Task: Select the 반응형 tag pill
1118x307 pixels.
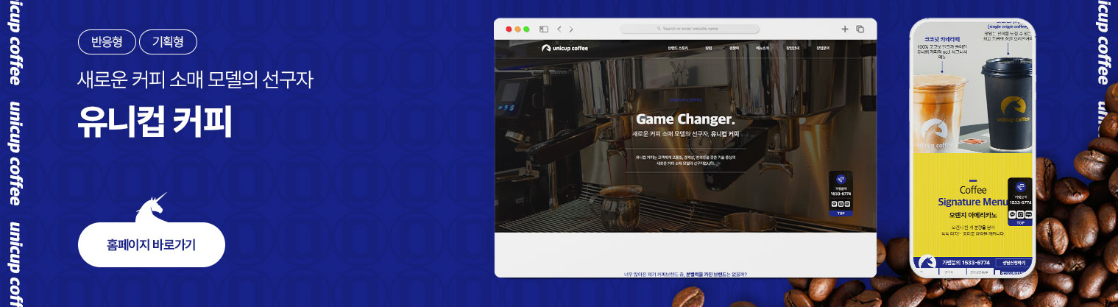Action: coord(106,41)
